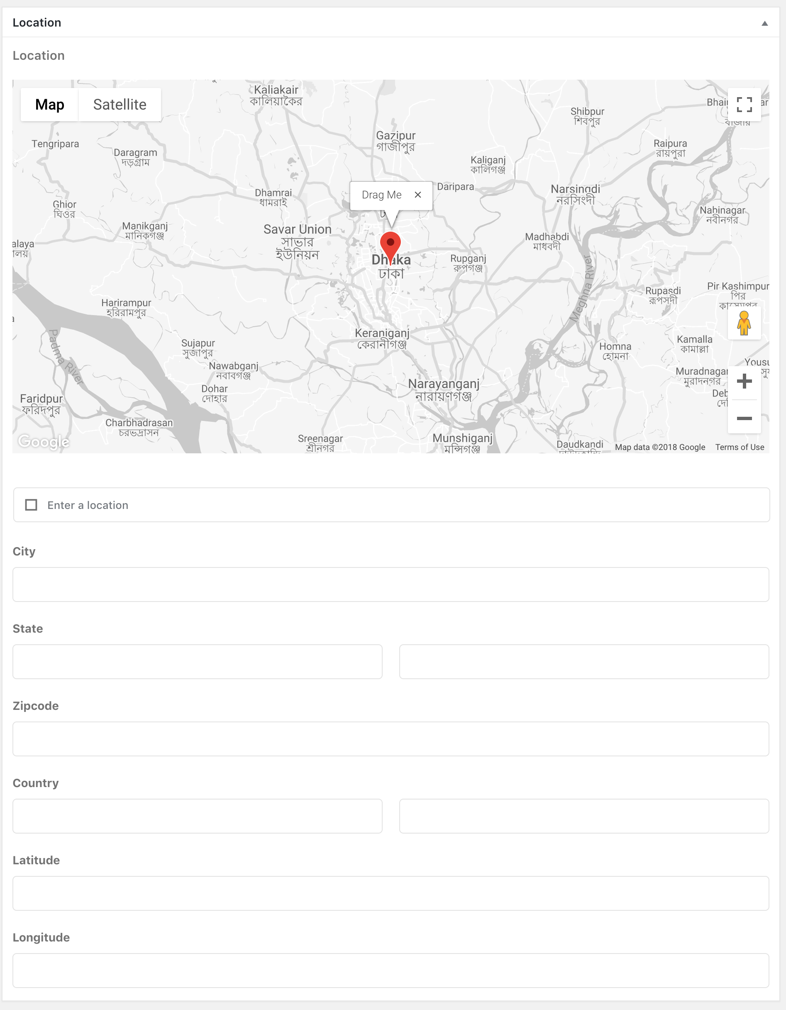786x1010 pixels.
Task: Click the Longitude input box
Action: [391, 970]
